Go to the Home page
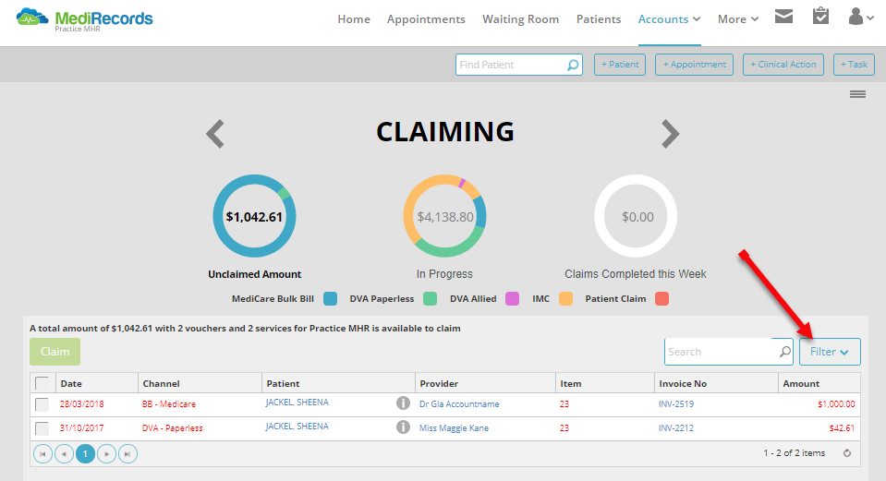Screen dimensions: 886x481 pos(354,19)
